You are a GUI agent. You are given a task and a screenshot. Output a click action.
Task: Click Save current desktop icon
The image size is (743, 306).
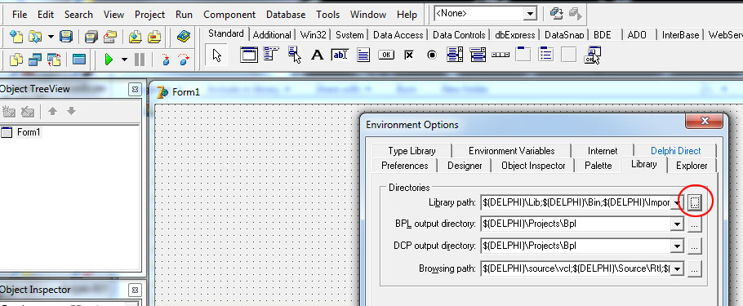coord(556,14)
